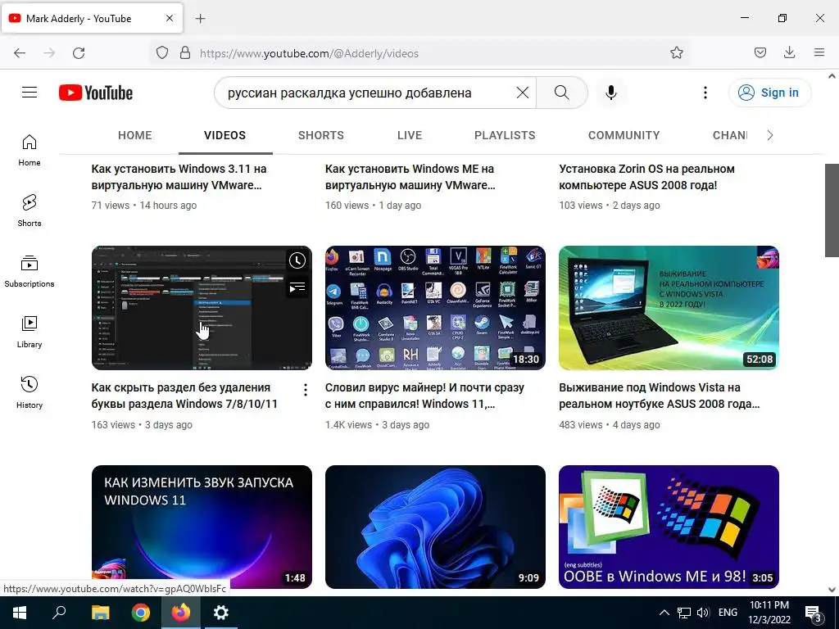839x629 pixels.
Task: Click scrollbar down arrow
Action: (x=832, y=590)
